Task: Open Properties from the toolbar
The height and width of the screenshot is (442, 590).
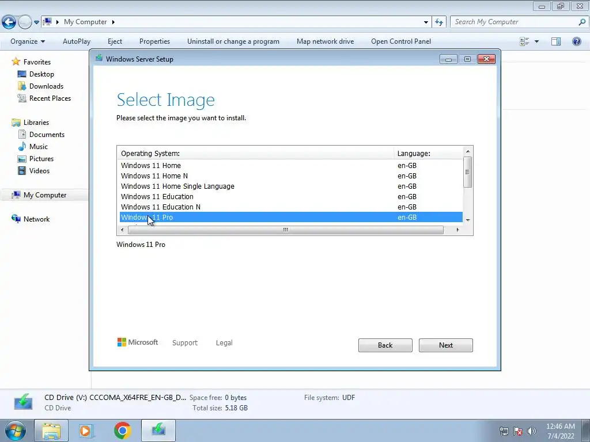Action: 154,41
